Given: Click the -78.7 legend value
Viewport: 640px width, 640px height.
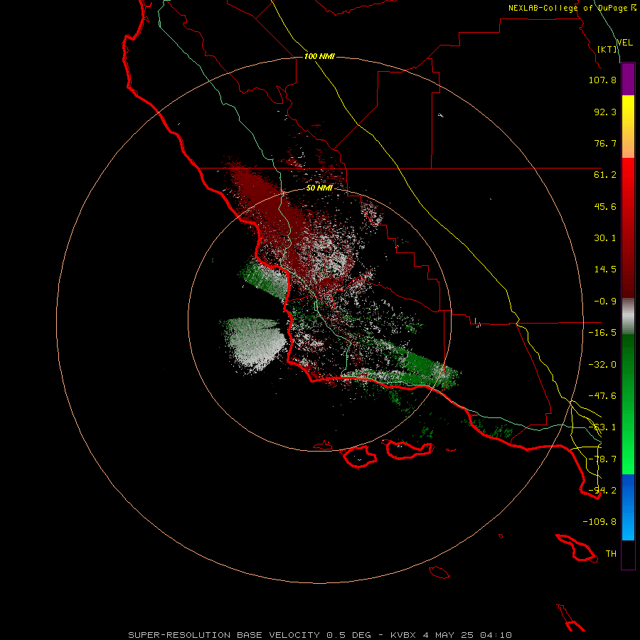Looking at the screenshot, I should click(x=602, y=459).
